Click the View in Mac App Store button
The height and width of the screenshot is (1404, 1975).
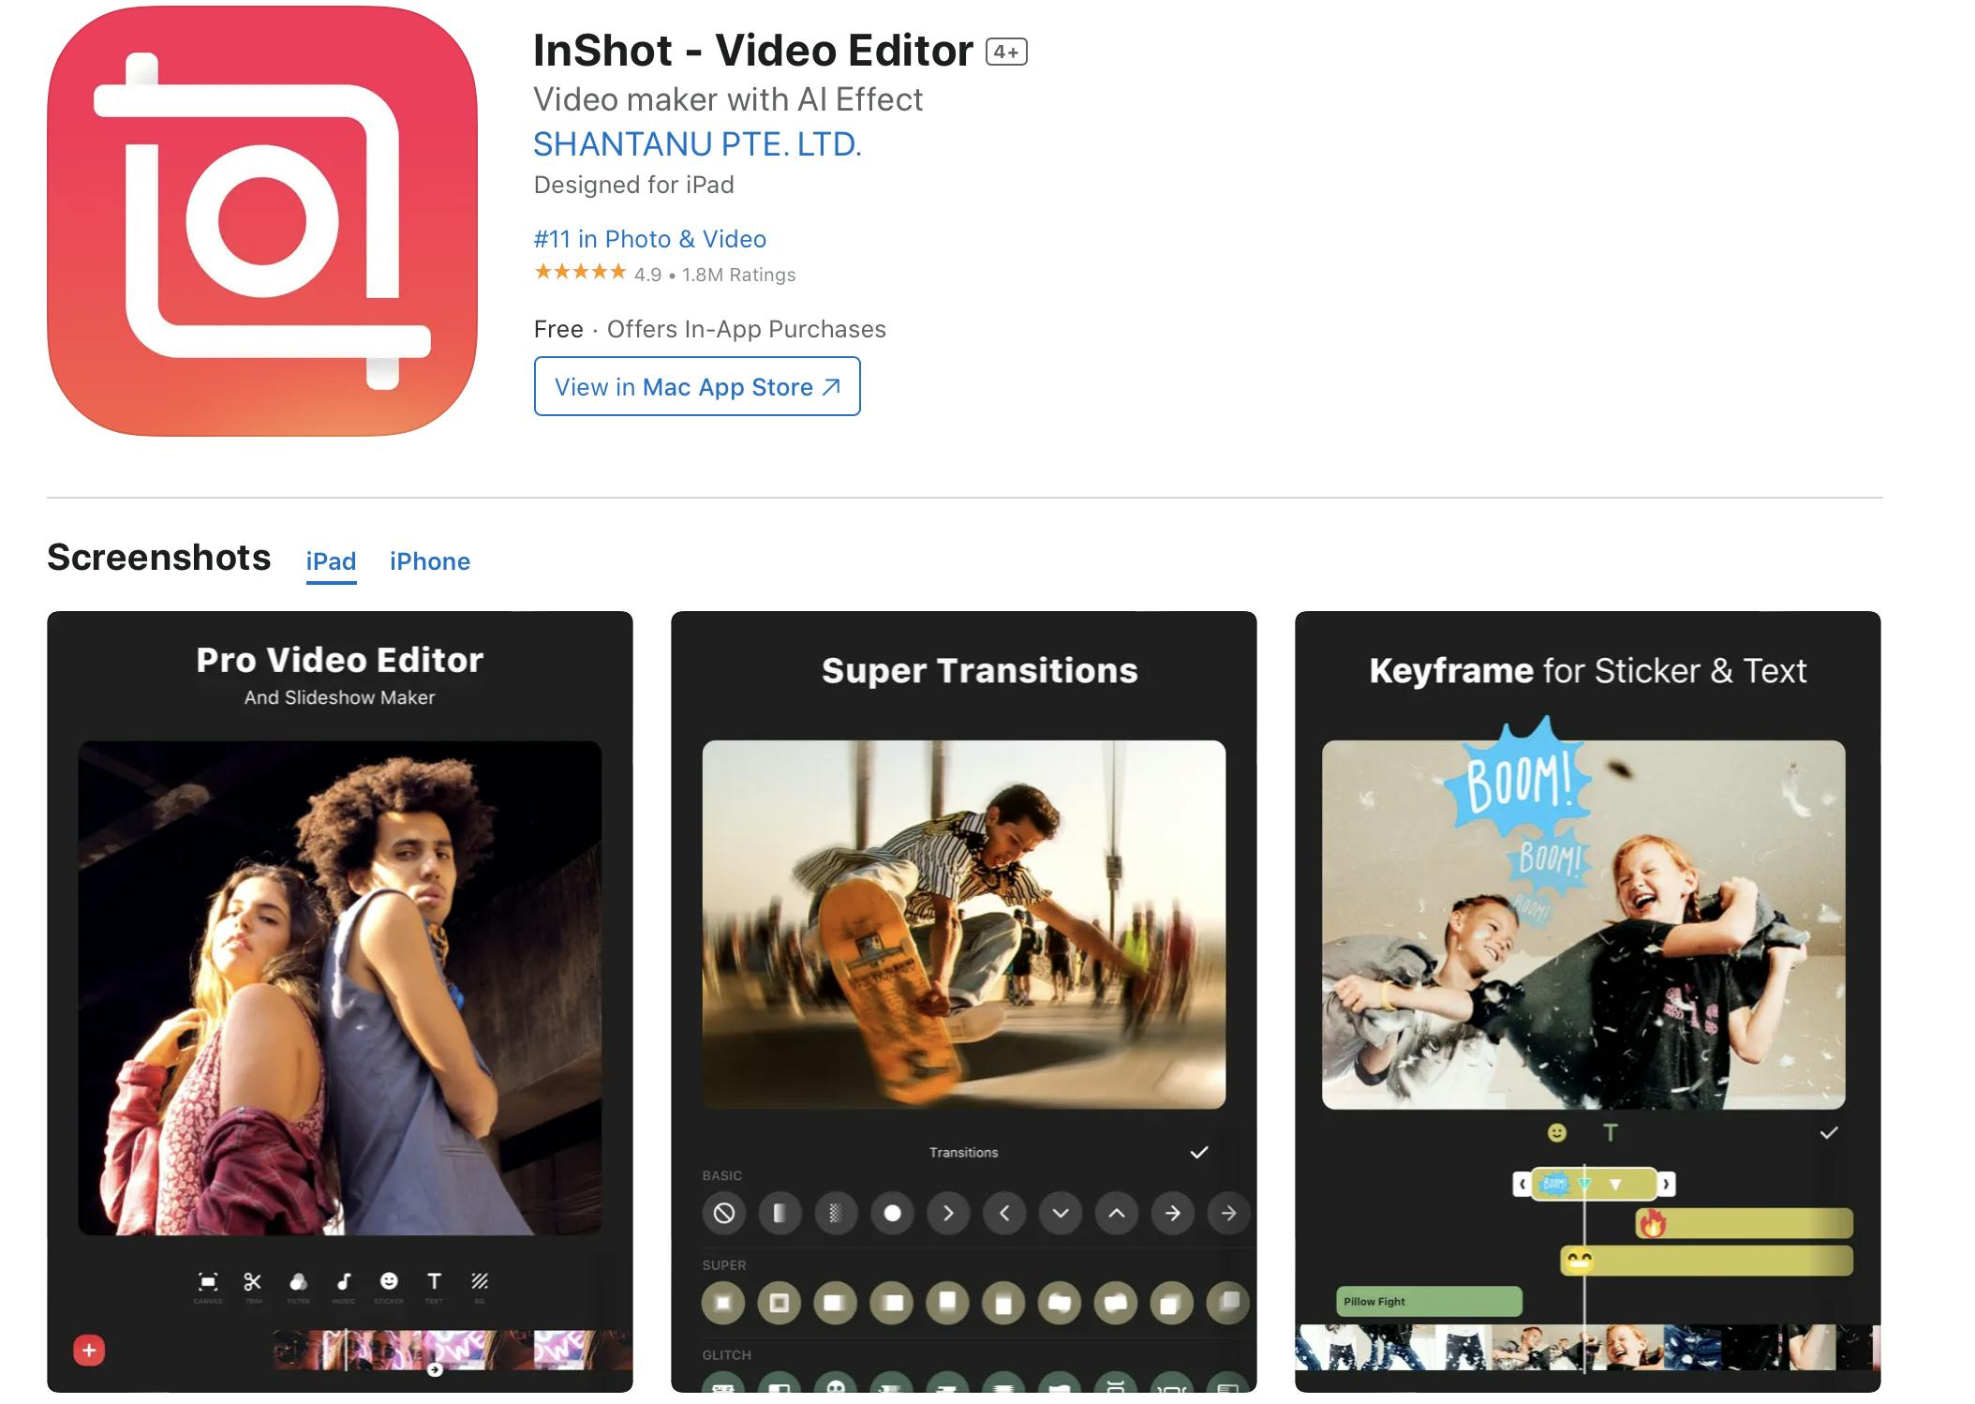pyautogui.click(x=696, y=386)
